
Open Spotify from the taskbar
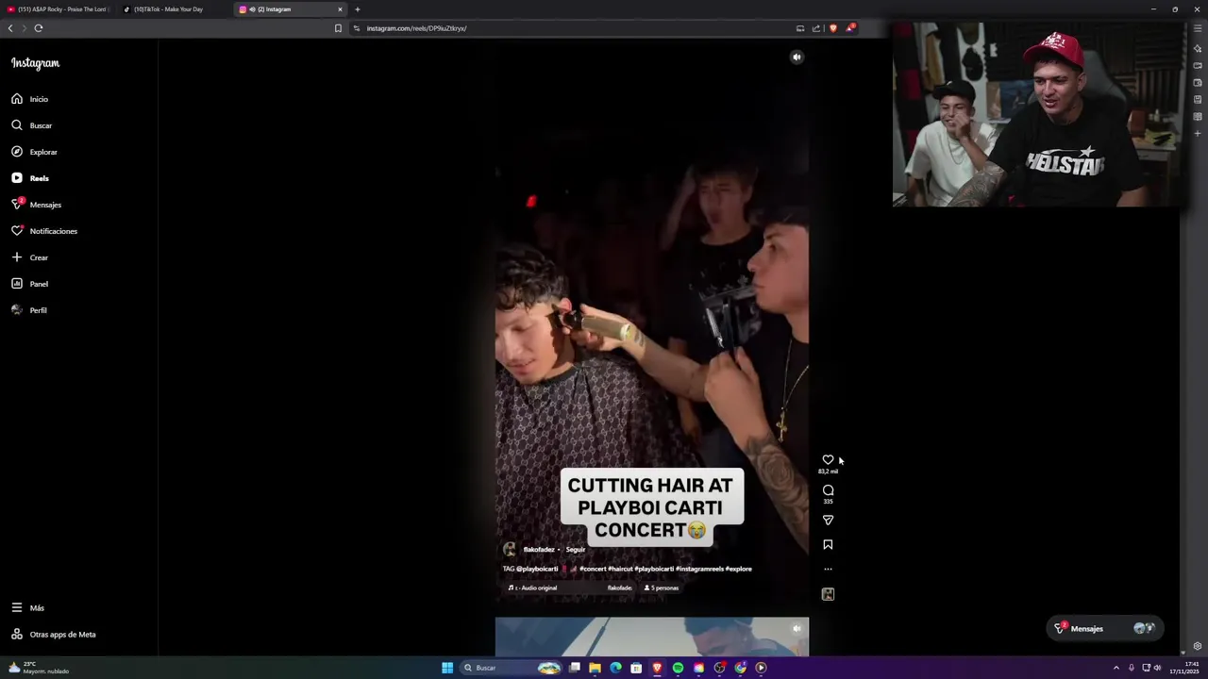pos(678,668)
